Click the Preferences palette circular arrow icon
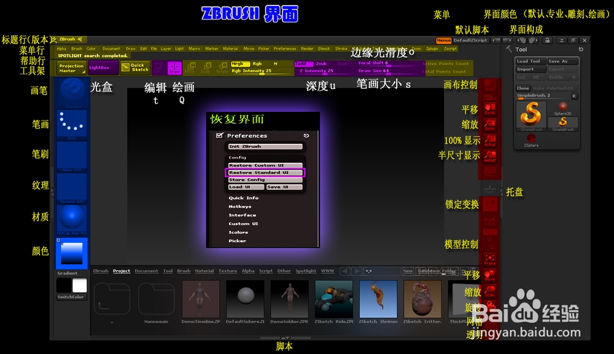The width and height of the screenshot is (614, 354). (x=306, y=136)
